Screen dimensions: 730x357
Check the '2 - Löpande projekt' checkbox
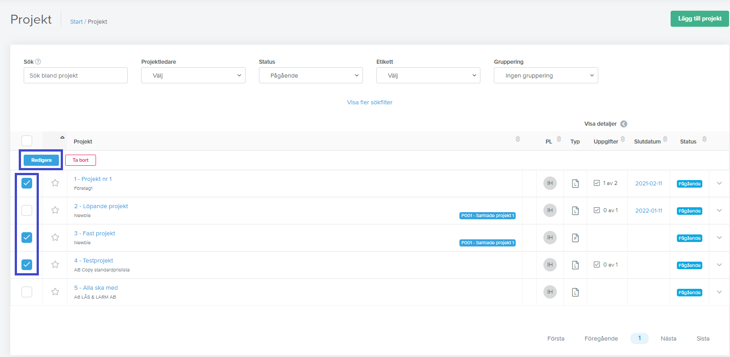(x=27, y=210)
